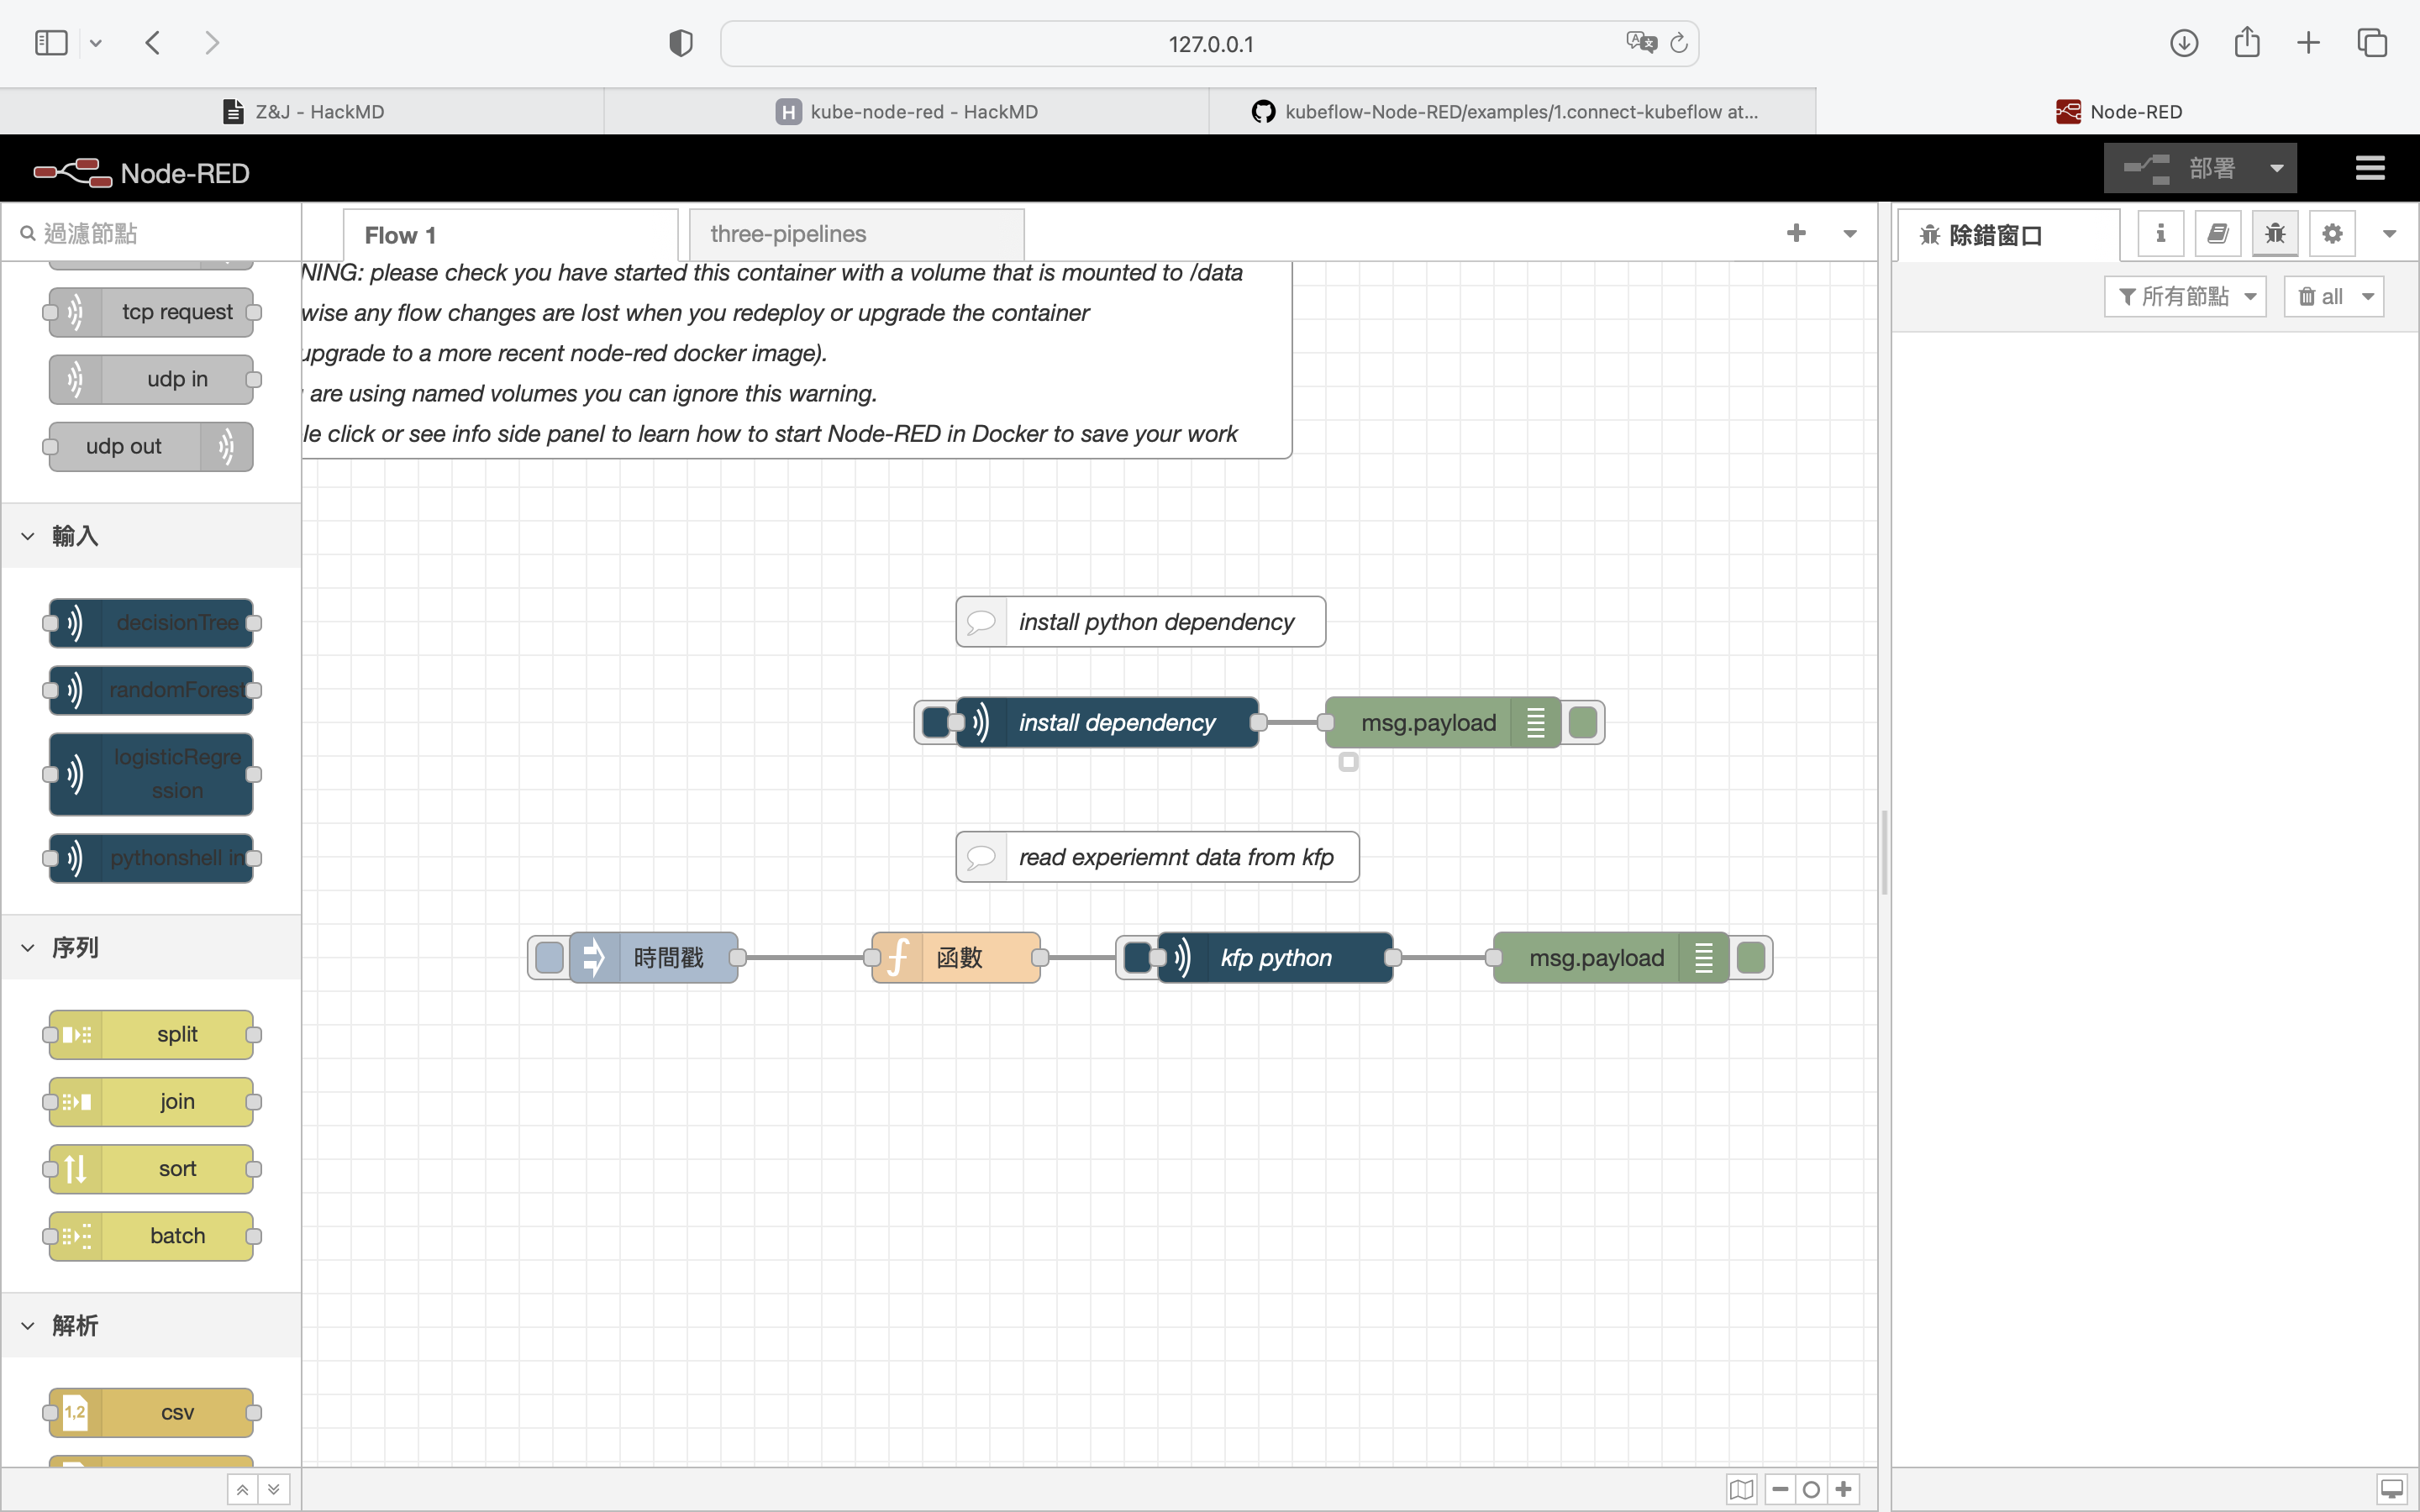Image resolution: width=2420 pixels, height=1512 pixels.
Task: Open the info sidebar tab icon
Action: coord(2160,234)
